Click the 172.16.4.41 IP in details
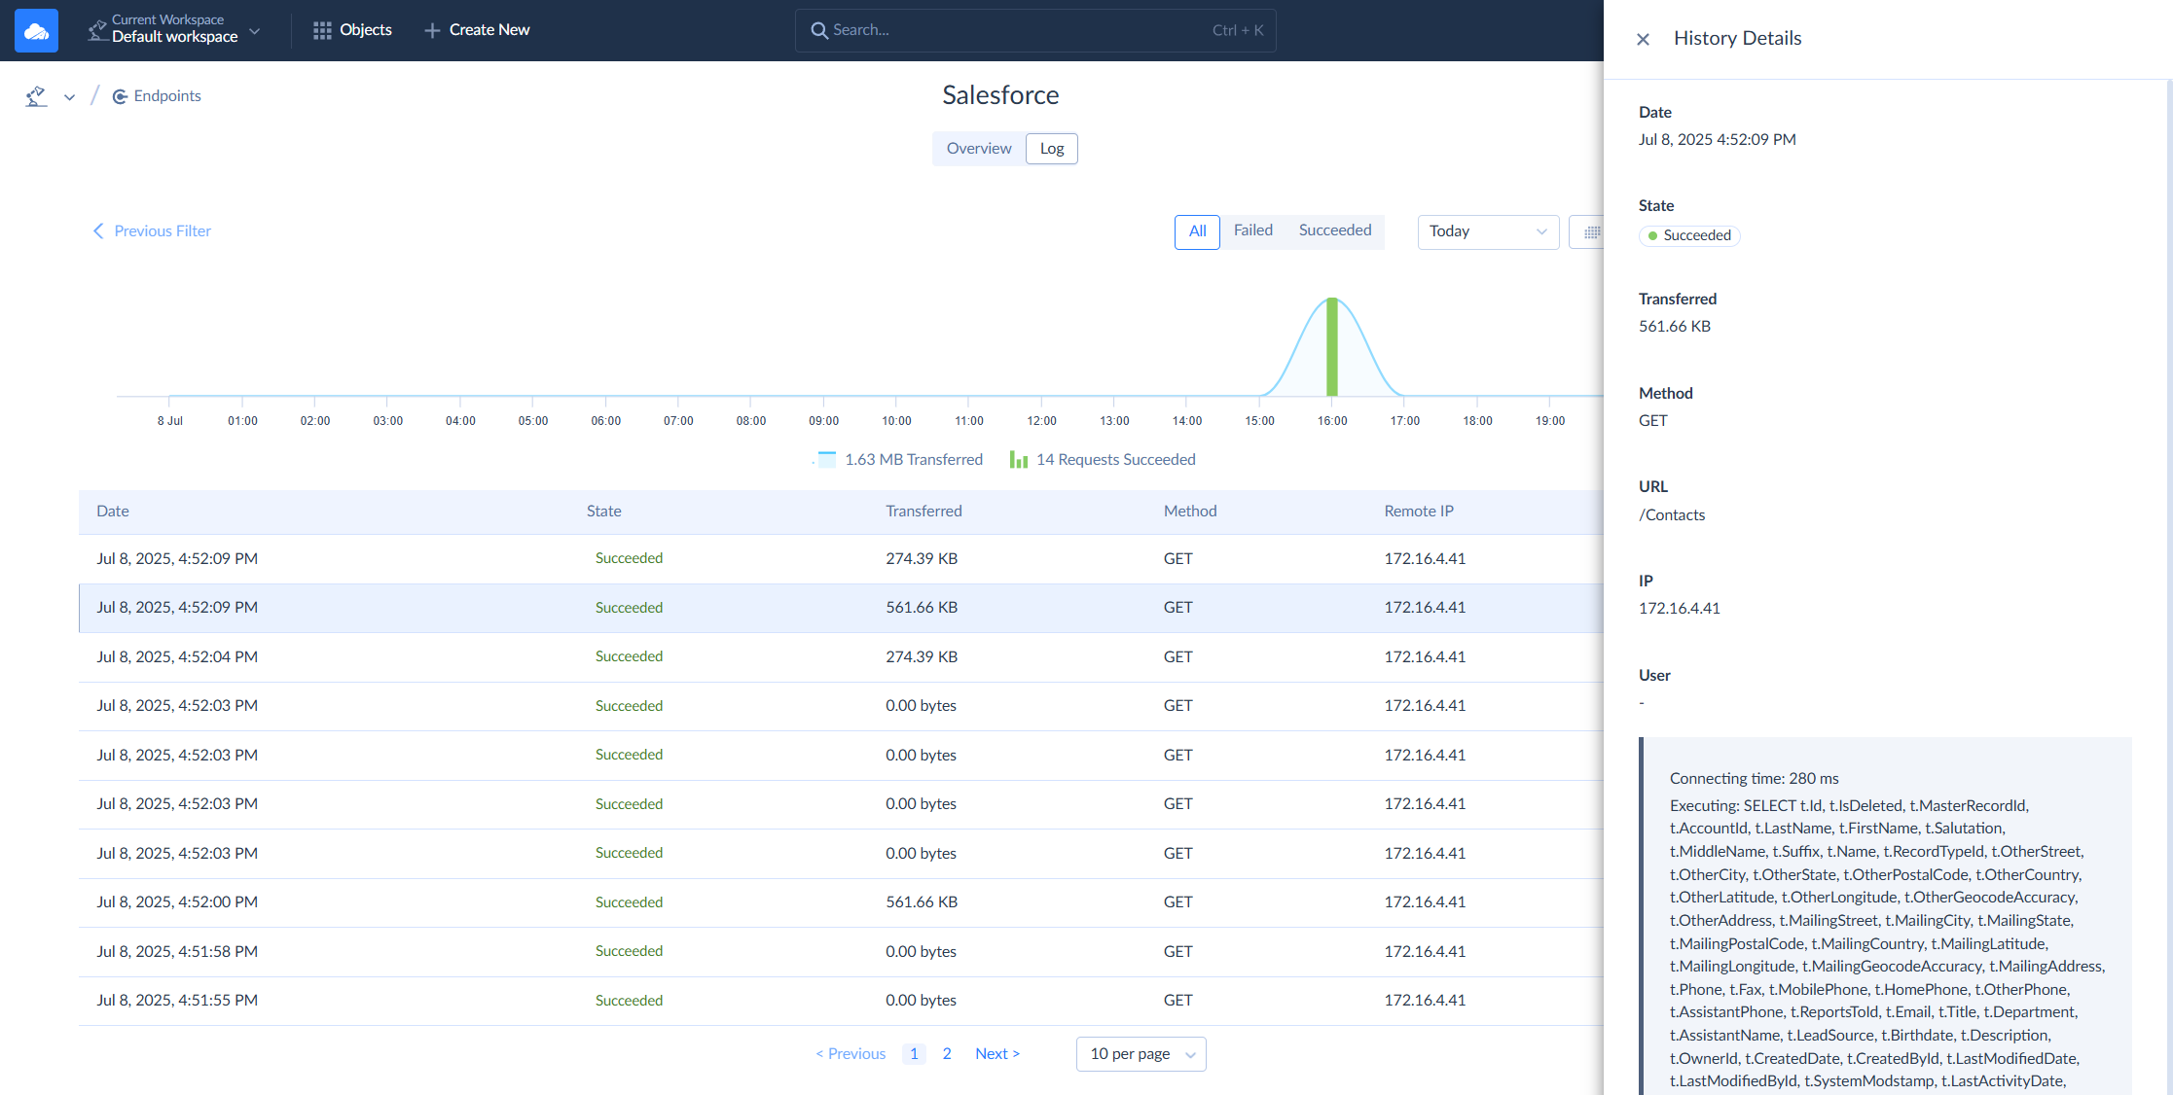The image size is (2173, 1095). pos(1680,609)
